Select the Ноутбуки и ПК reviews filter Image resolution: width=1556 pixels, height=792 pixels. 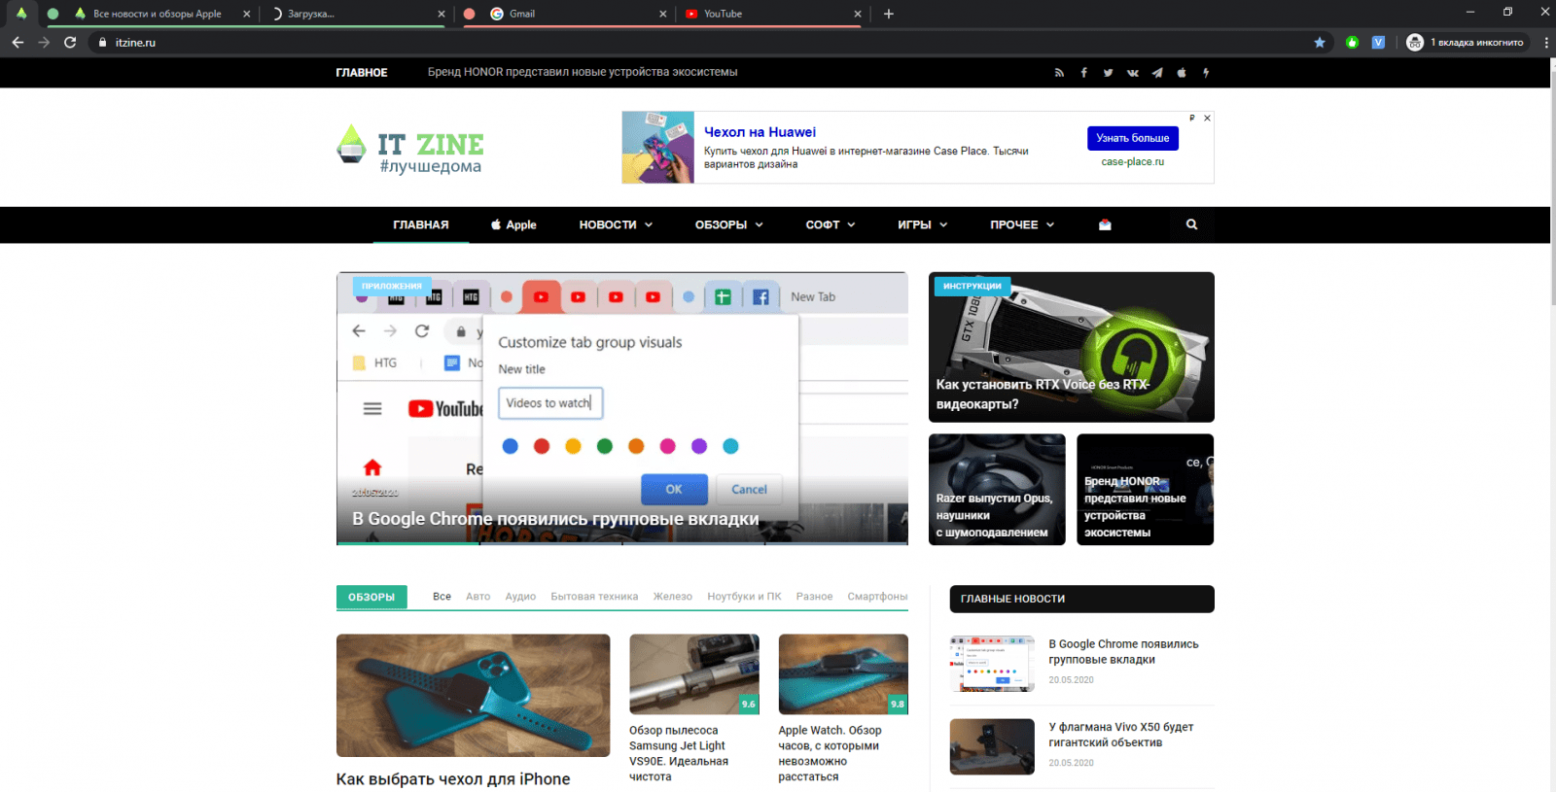[744, 597]
